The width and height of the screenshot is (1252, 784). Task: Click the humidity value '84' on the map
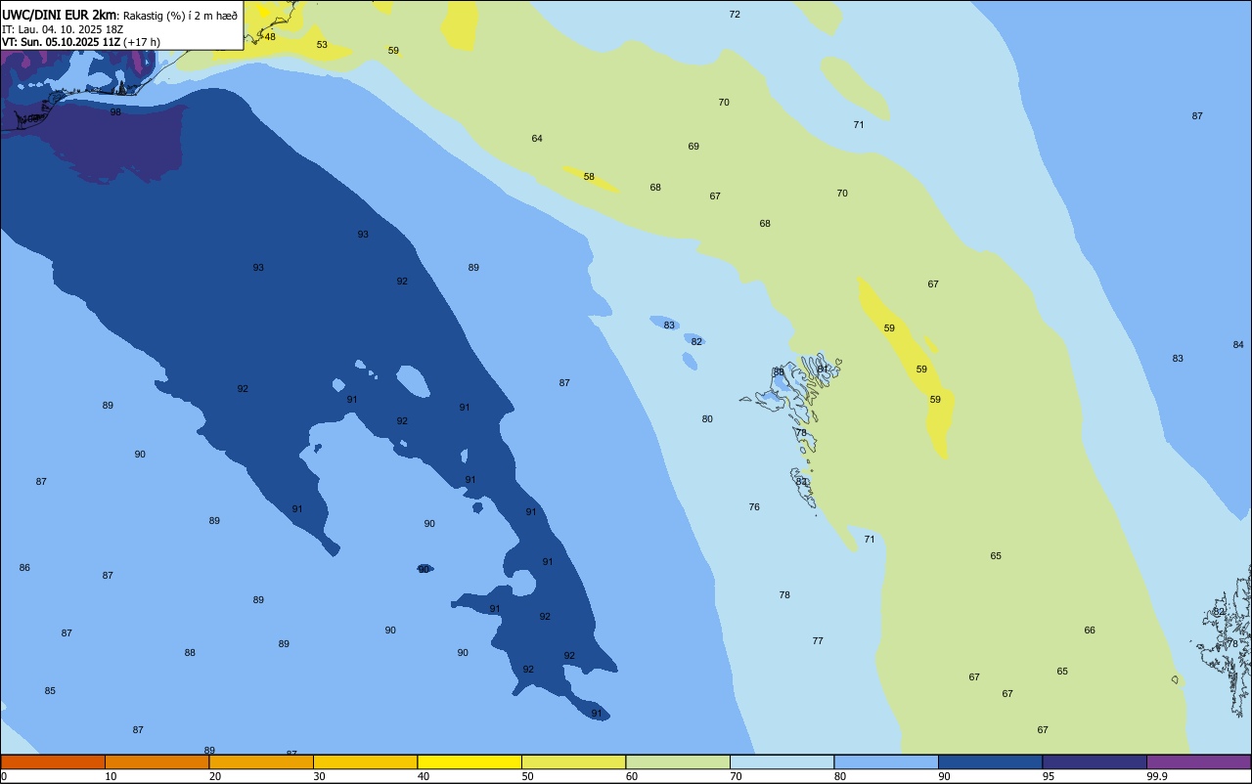(x=1238, y=345)
